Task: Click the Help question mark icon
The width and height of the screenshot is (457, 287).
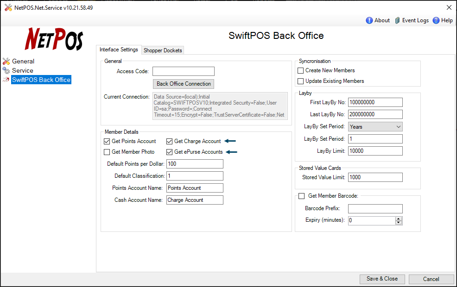Action: (436, 20)
